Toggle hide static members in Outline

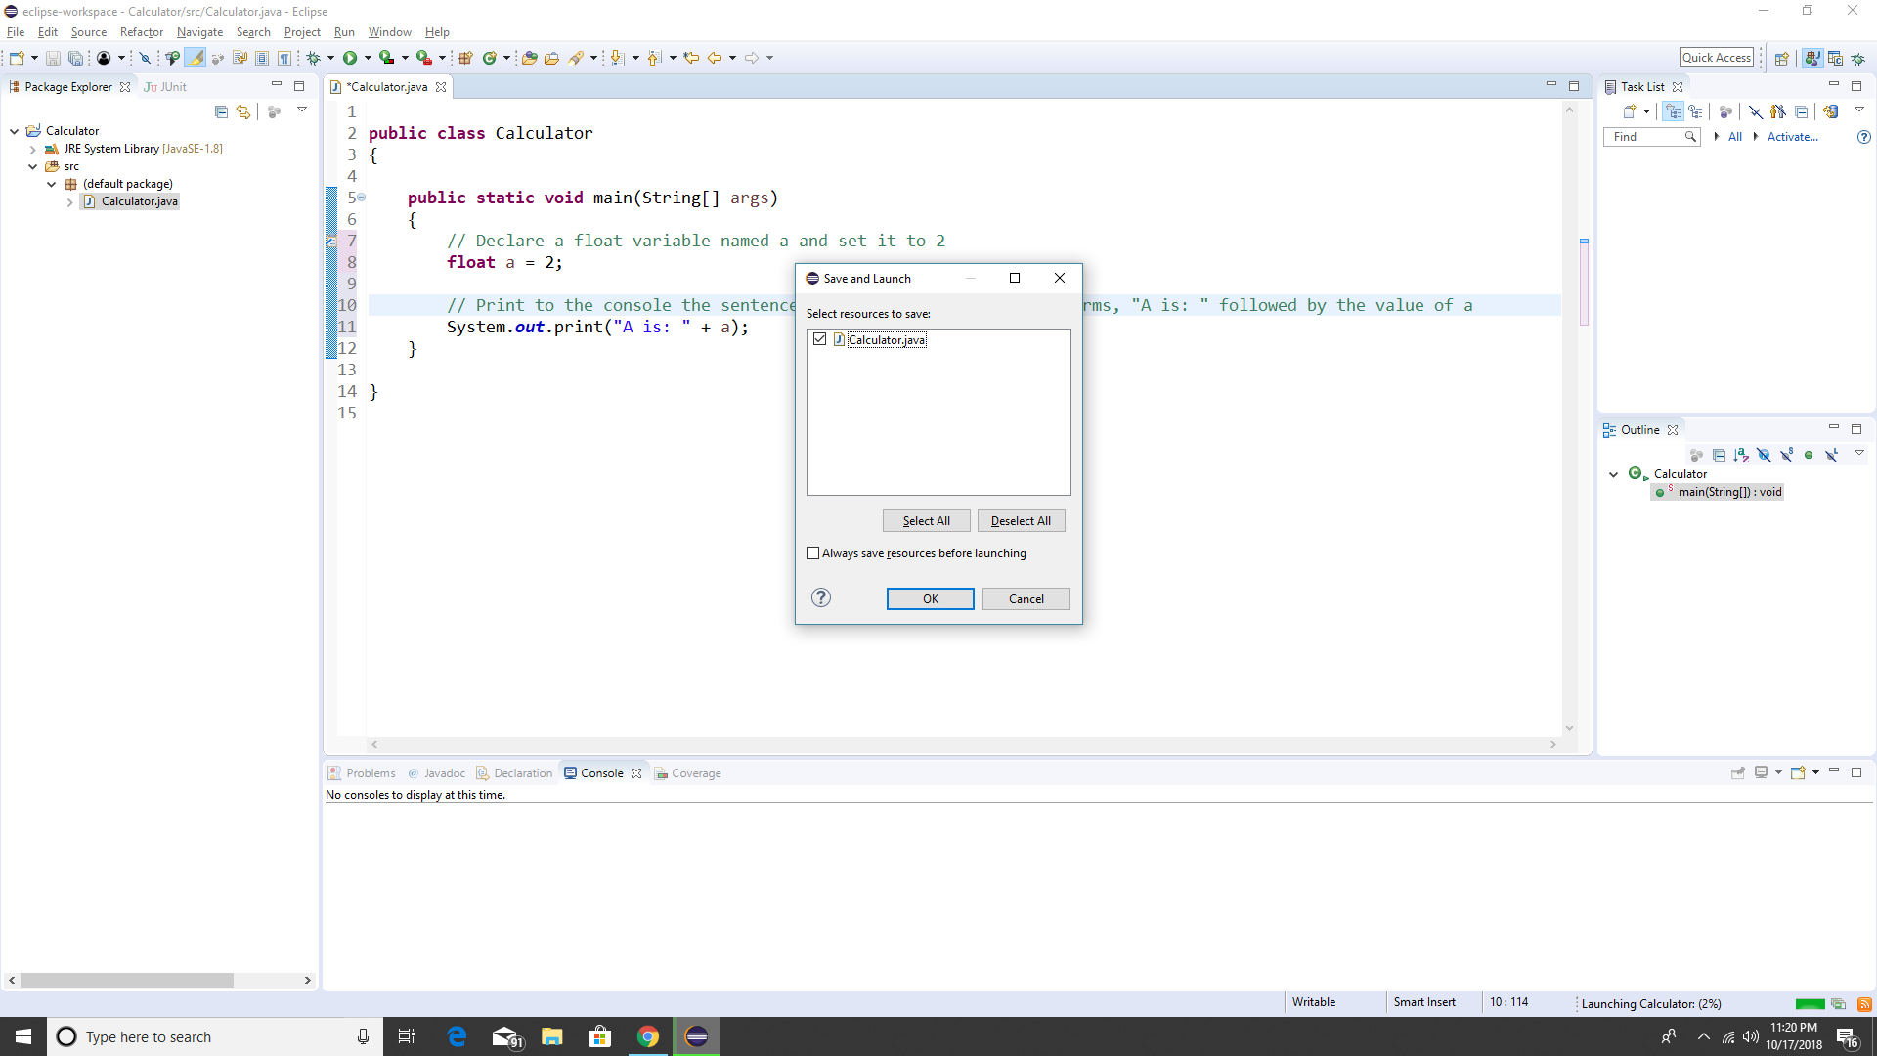tap(1786, 455)
